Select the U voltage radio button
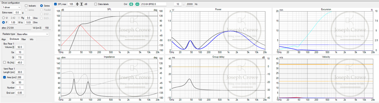 tap(3, 18)
